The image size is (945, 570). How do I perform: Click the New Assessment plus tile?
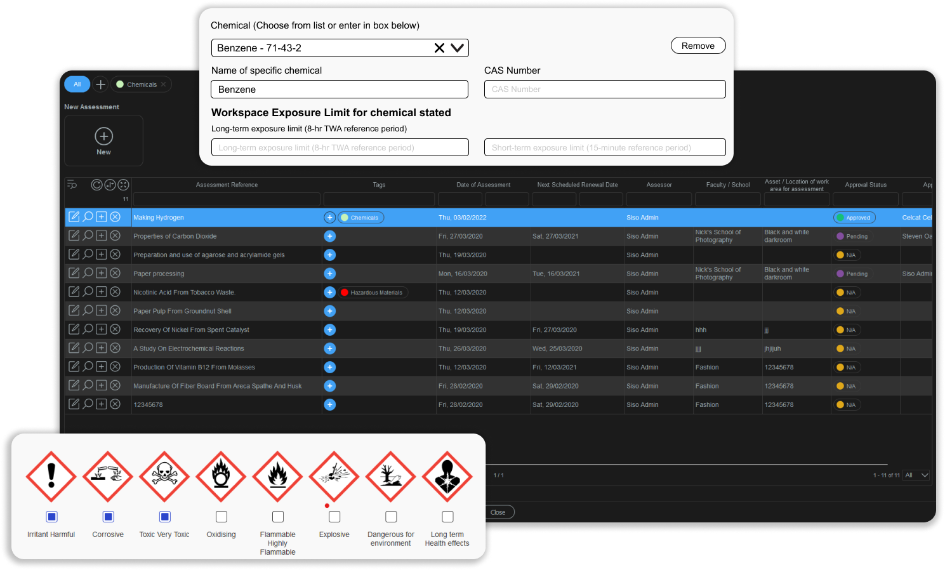103,140
